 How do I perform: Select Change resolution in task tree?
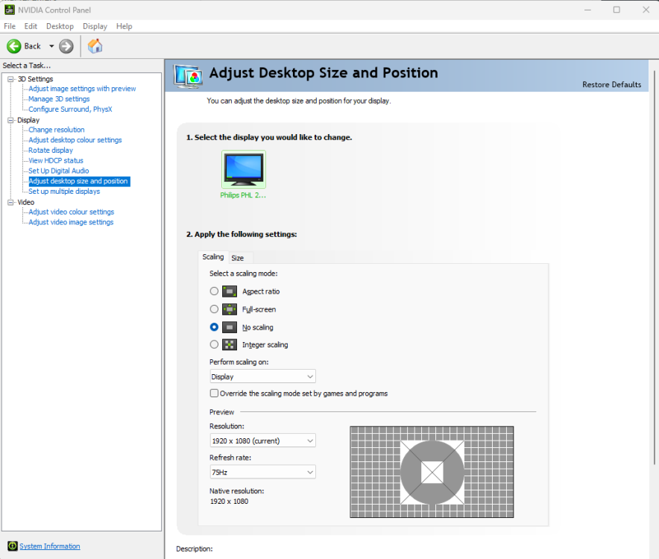pos(57,130)
